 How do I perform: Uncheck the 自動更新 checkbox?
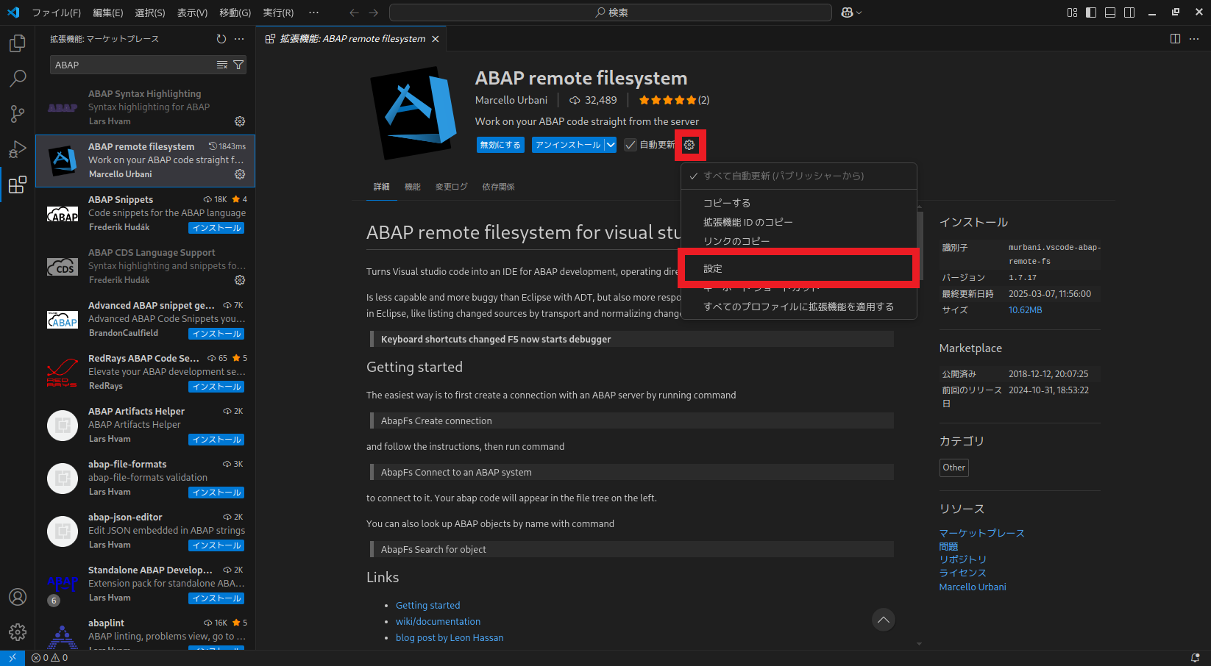coord(630,144)
